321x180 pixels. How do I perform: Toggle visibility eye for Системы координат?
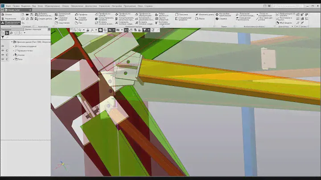point(3,46)
